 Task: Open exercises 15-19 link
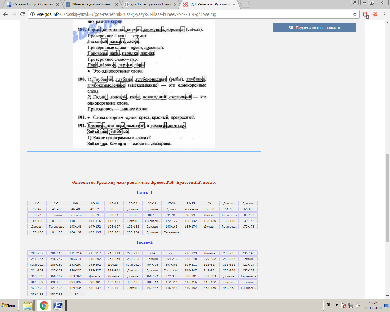(114, 204)
